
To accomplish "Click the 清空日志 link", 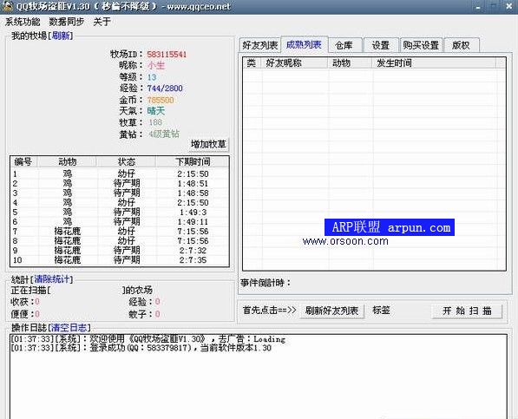I will pyautogui.click(x=69, y=328).
